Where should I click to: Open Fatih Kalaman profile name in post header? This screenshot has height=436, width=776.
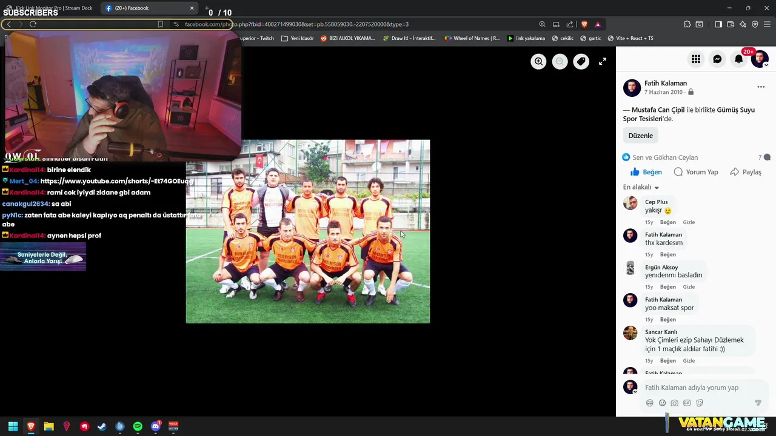coord(666,84)
